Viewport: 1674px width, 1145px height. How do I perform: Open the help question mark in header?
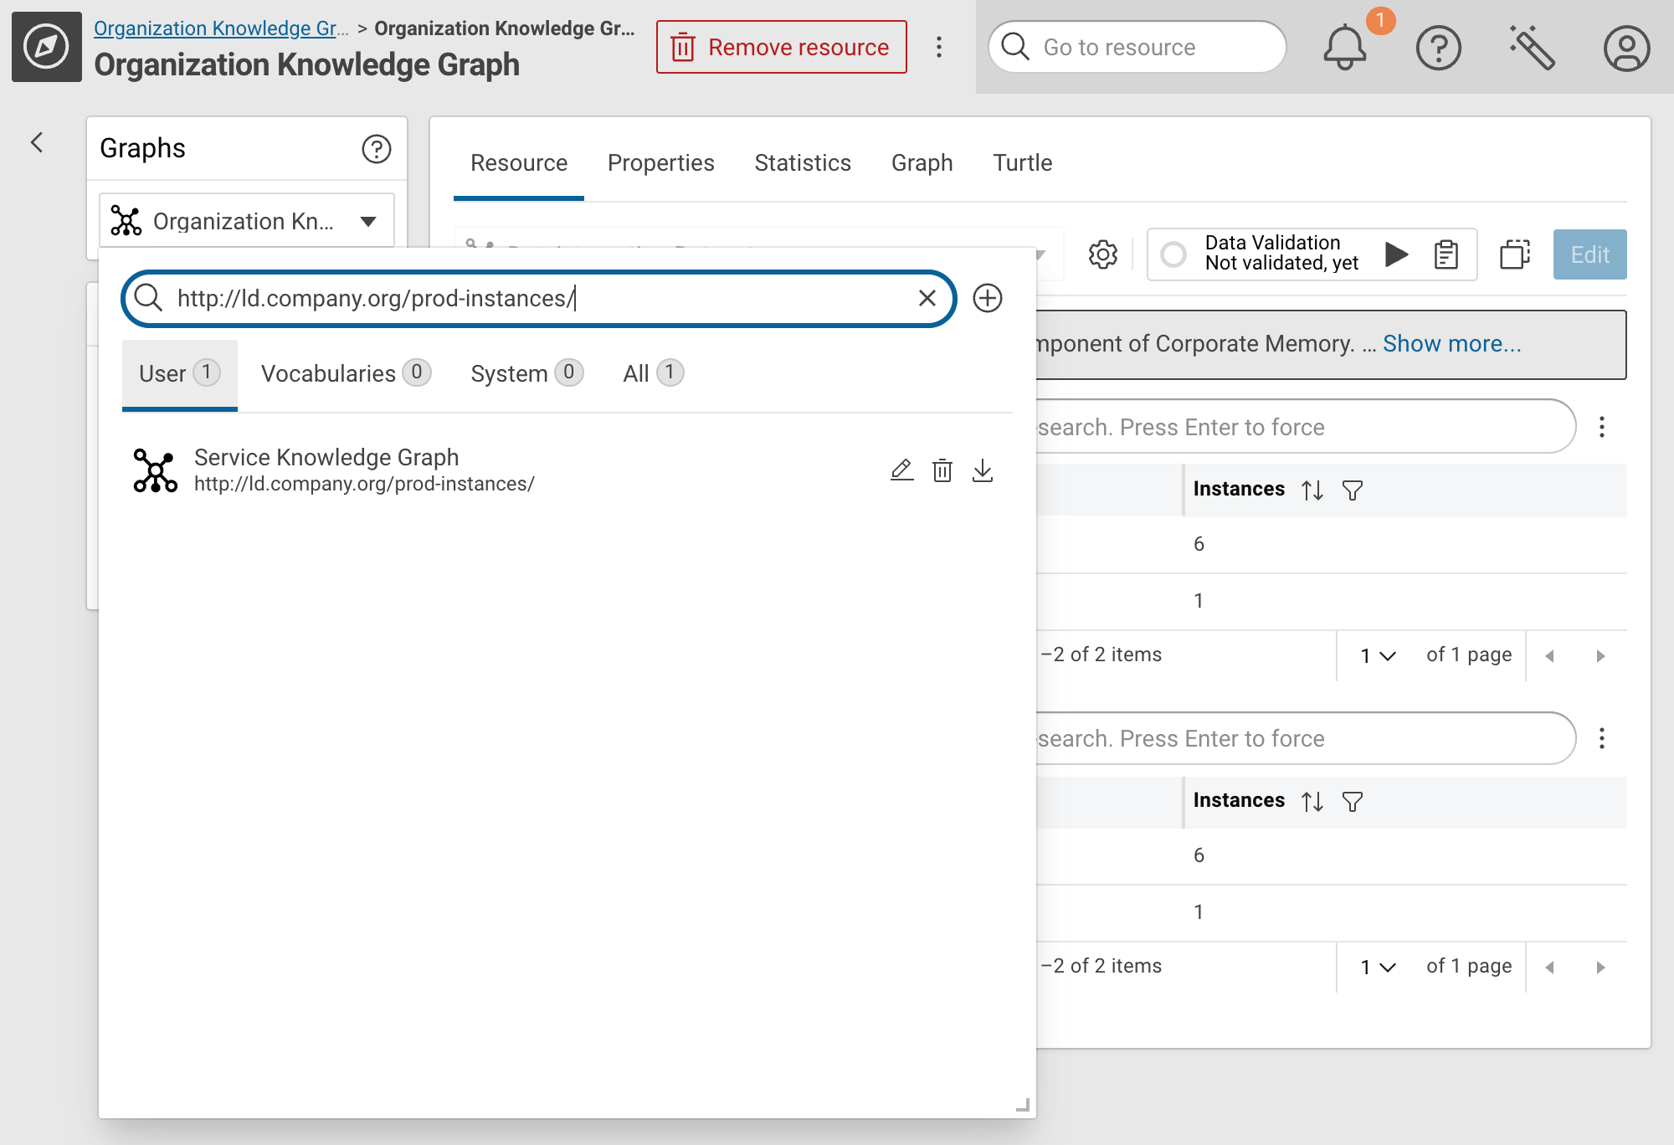point(1438,48)
